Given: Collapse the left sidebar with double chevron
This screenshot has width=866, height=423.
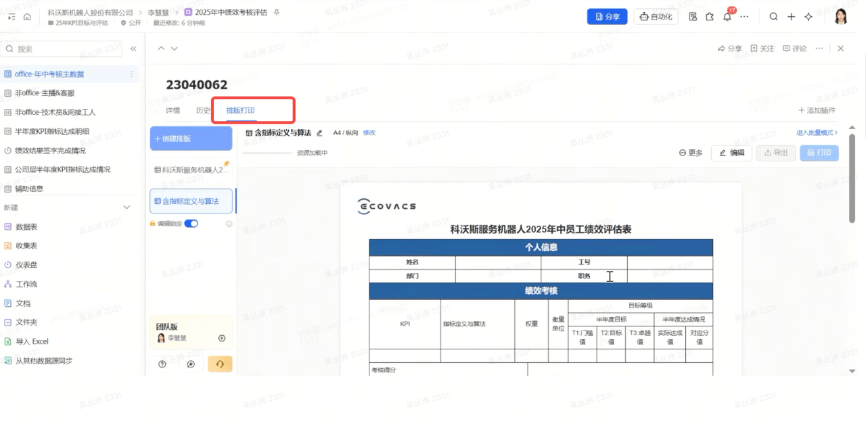Looking at the screenshot, I should coord(133,49).
